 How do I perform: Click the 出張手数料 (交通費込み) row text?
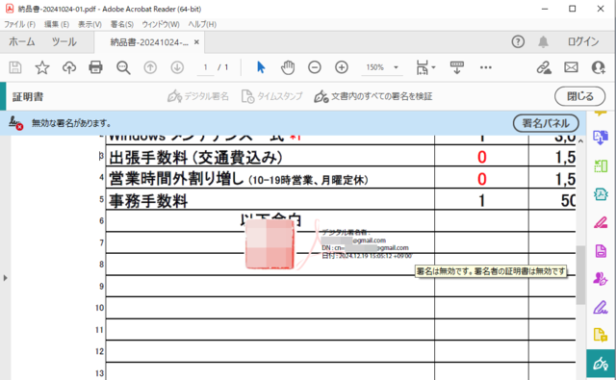[195, 158]
